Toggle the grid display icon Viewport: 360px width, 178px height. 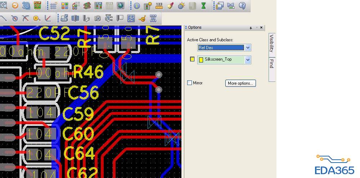54,6
